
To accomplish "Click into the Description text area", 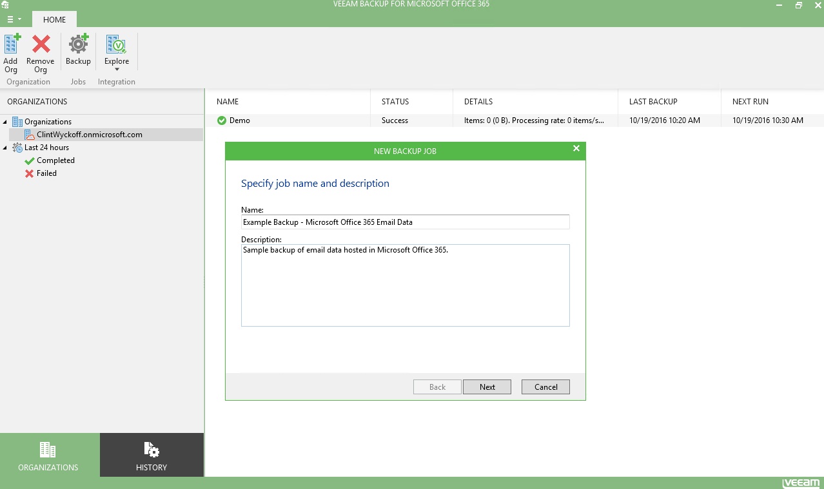I will pyautogui.click(x=405, y=285).
